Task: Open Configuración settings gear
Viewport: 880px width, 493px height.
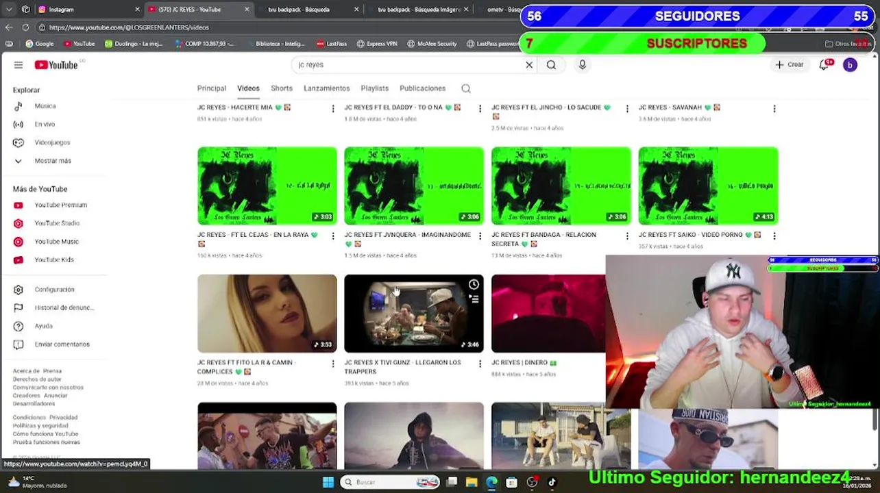Action: click(x=53, y=290)
